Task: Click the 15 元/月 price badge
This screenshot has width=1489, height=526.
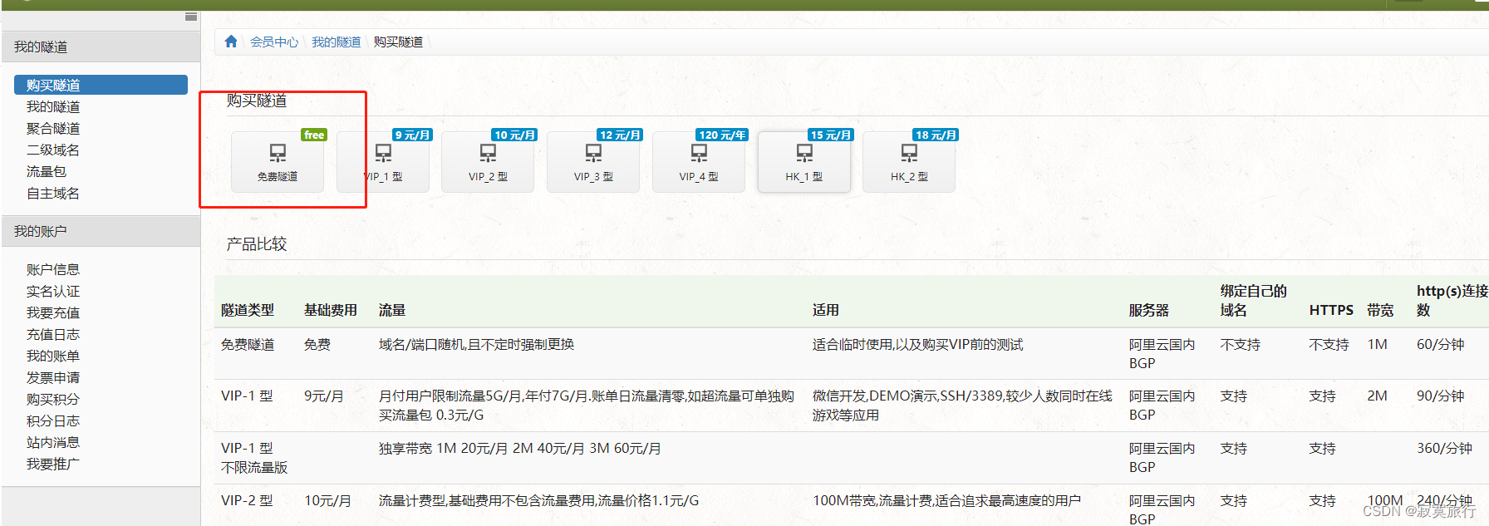Action: (831, 135)
